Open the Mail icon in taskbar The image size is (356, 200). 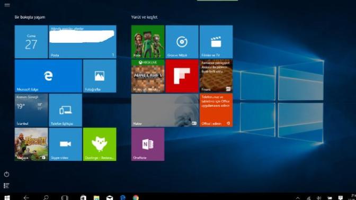tap(110, 198)
